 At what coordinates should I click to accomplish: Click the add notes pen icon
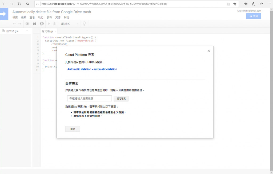[x=254, y=4]
